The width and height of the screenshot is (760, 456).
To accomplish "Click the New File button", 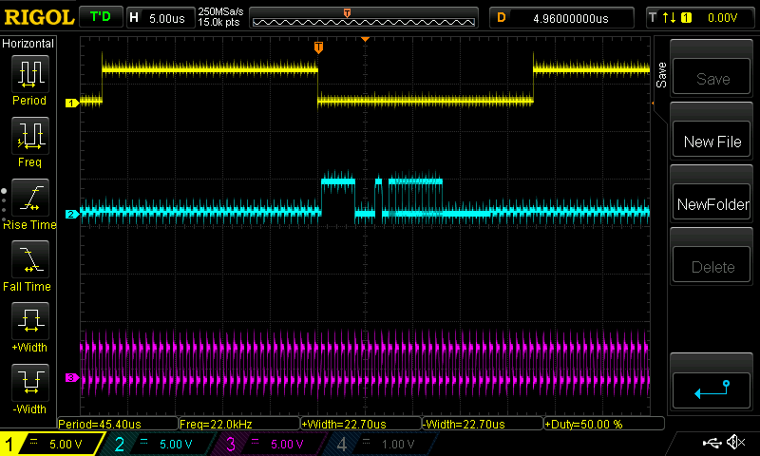I will click(712, 141).
